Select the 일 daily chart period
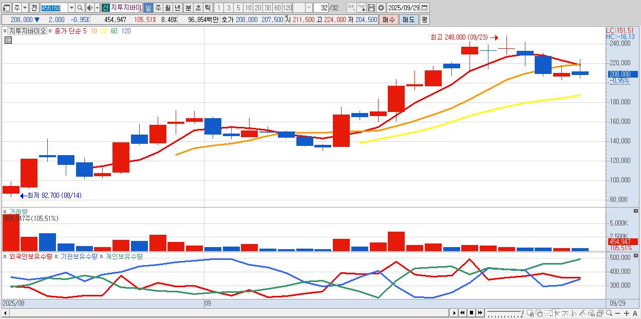 [x=148, y=8]
